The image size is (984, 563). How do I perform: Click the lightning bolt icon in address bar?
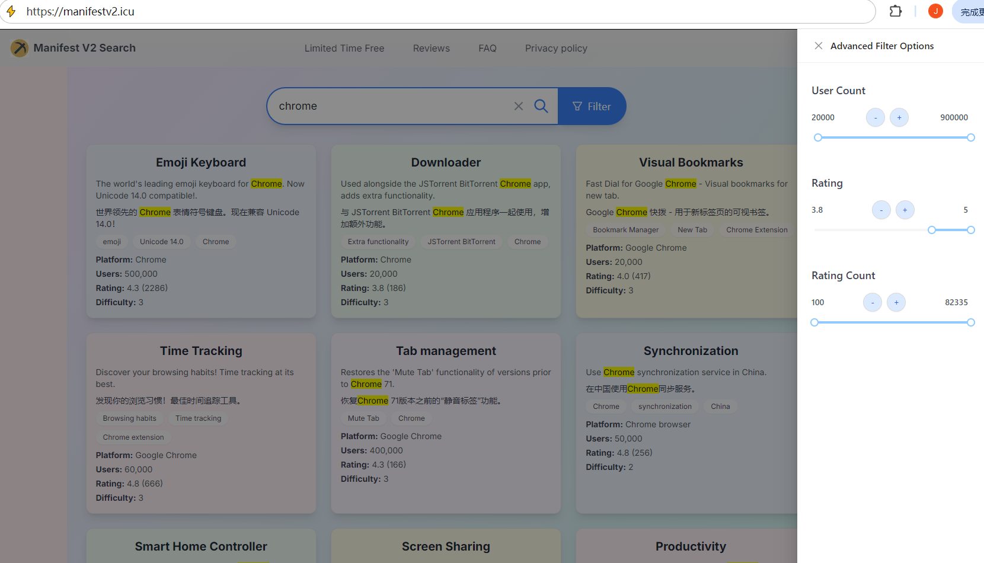pyautogui.click(x=11, y=11)
